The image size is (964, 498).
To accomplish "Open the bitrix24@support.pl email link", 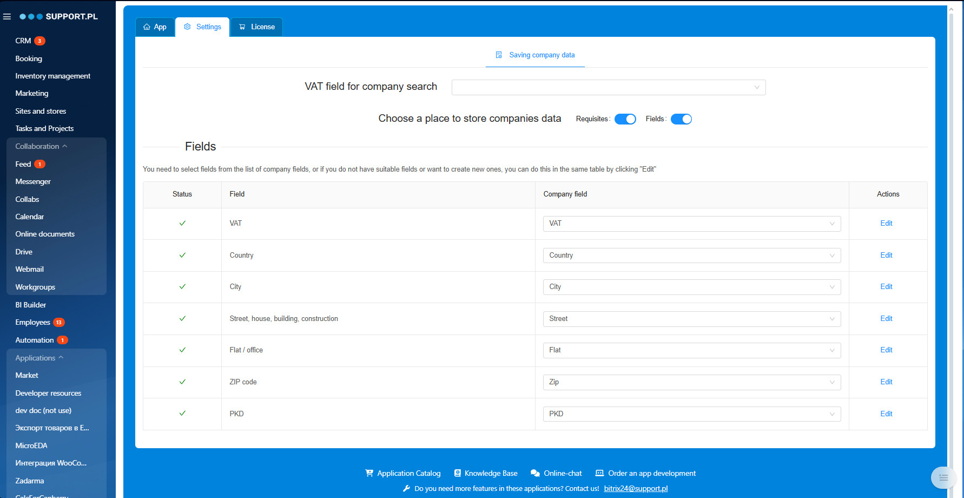I will 636,488.
